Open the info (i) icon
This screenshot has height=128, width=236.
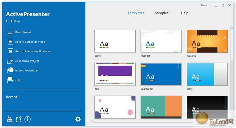[x=27, y=119]
